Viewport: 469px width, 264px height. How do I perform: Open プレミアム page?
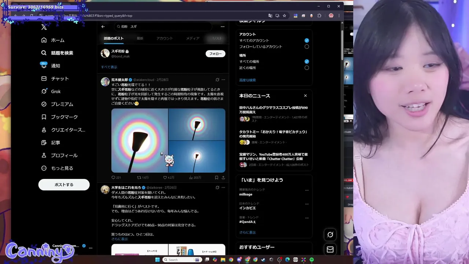pos(57,104)
